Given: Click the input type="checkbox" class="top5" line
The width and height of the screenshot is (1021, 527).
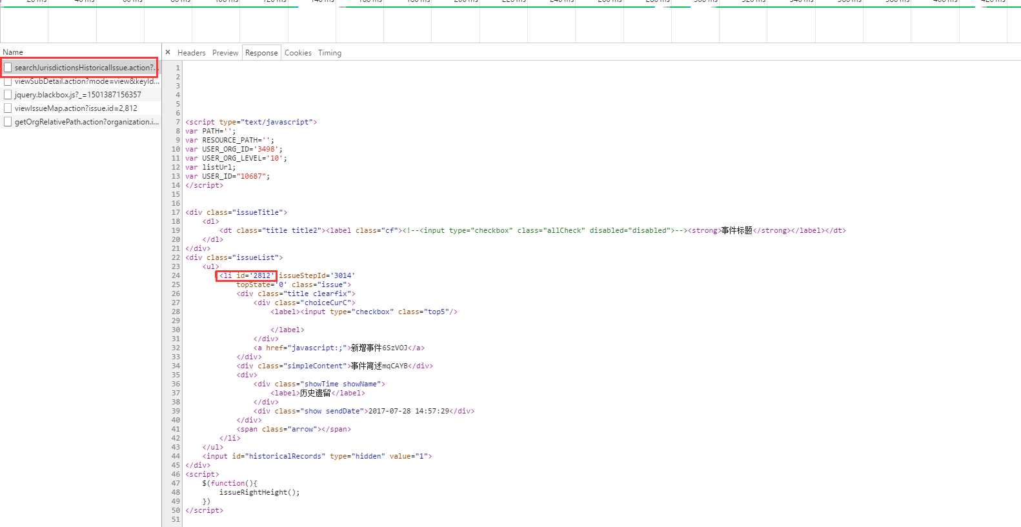Looking at the screenshot, I should (364, 312).
